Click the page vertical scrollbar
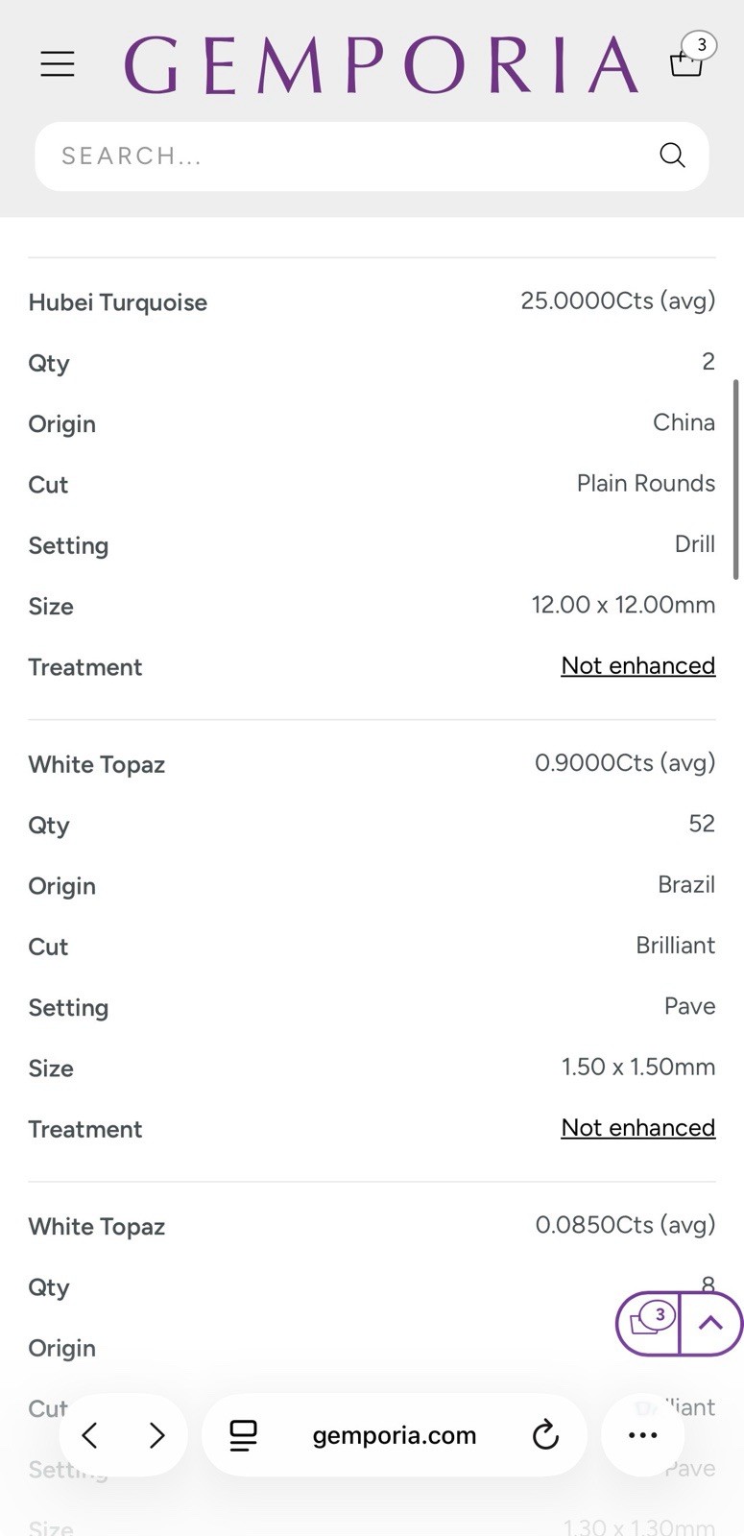The image size is (744, 1536). click(736, 479)
